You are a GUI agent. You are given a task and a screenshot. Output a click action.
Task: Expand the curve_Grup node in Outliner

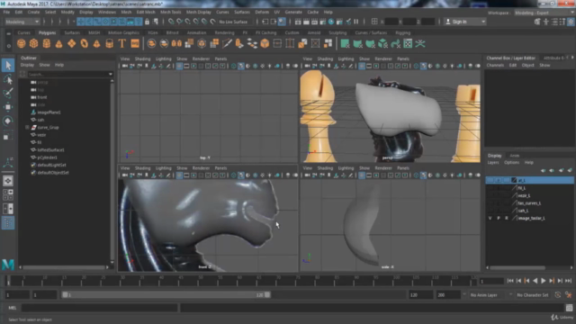(x=27, y=128)
